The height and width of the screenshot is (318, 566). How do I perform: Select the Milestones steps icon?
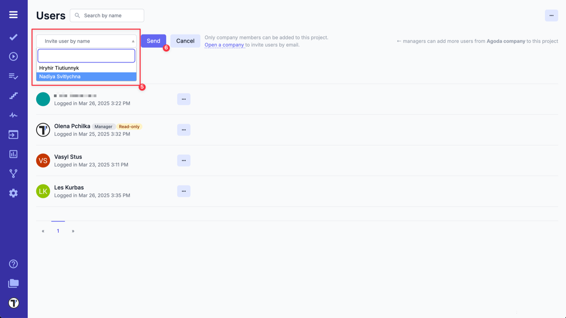[13, 95]
